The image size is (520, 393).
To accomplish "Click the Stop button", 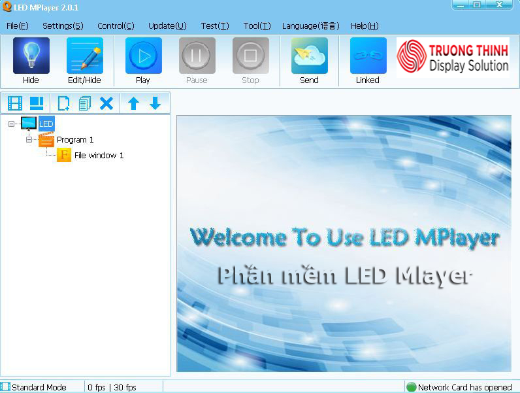I will pos(250,56).
